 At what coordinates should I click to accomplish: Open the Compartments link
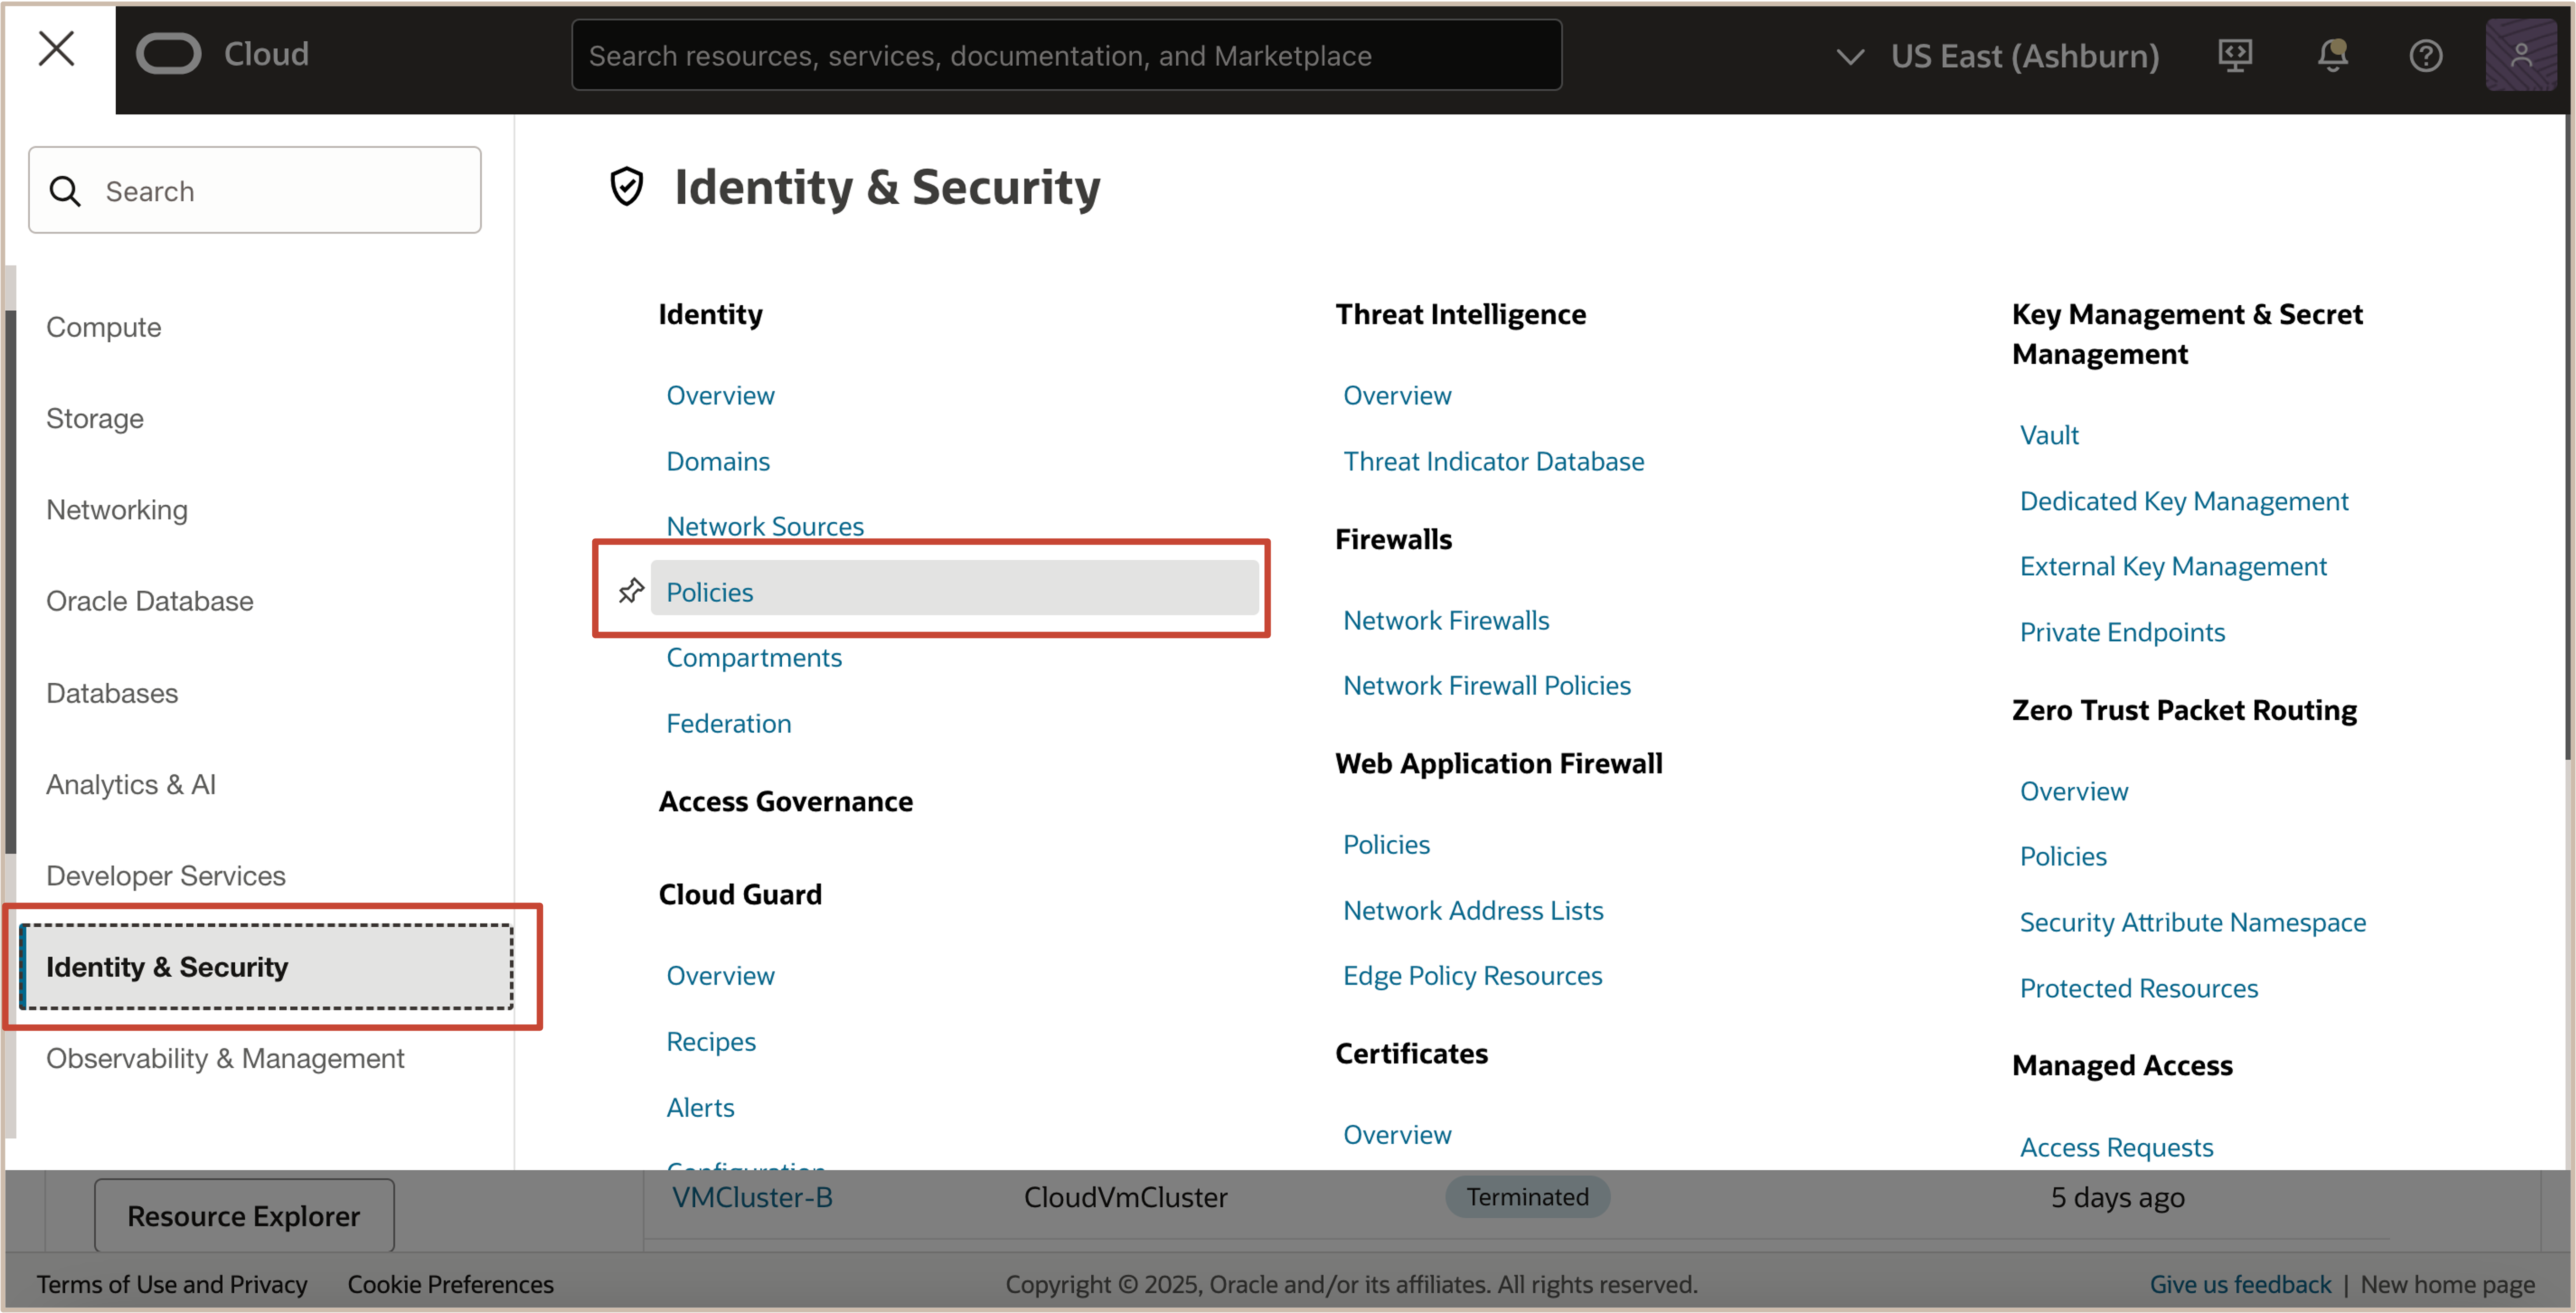(754, 657)
